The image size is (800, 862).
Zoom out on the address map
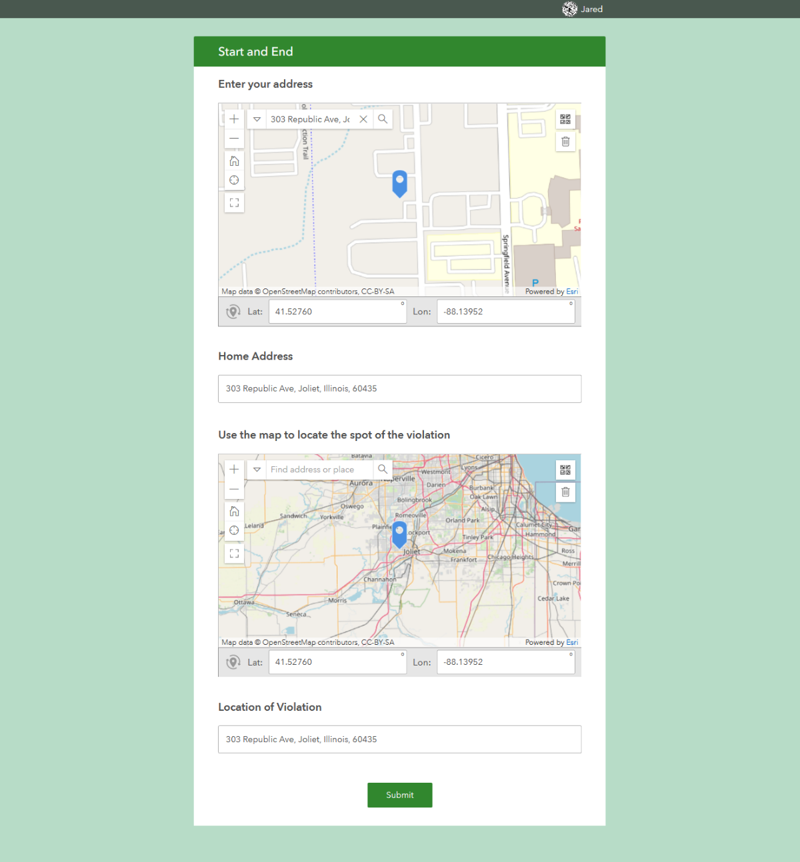point(234,138)
